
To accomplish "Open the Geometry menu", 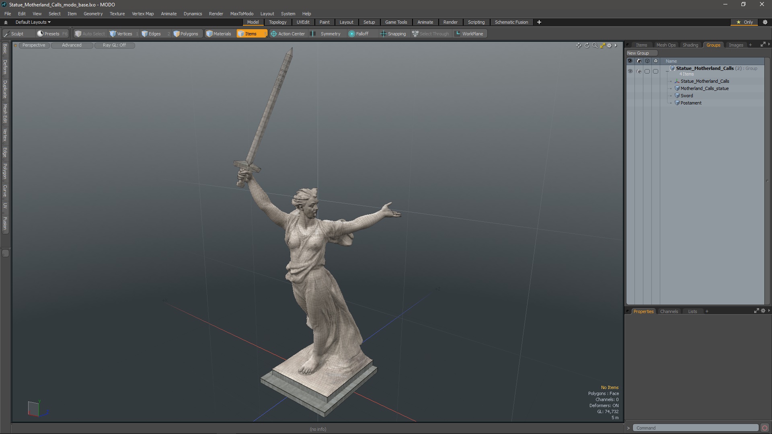I will pos(93,14).
